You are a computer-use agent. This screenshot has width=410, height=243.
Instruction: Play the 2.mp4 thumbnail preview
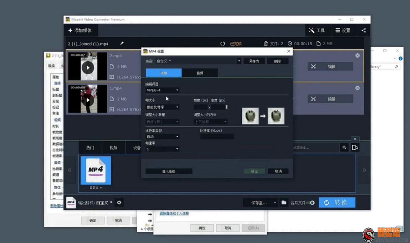[88, 67]
